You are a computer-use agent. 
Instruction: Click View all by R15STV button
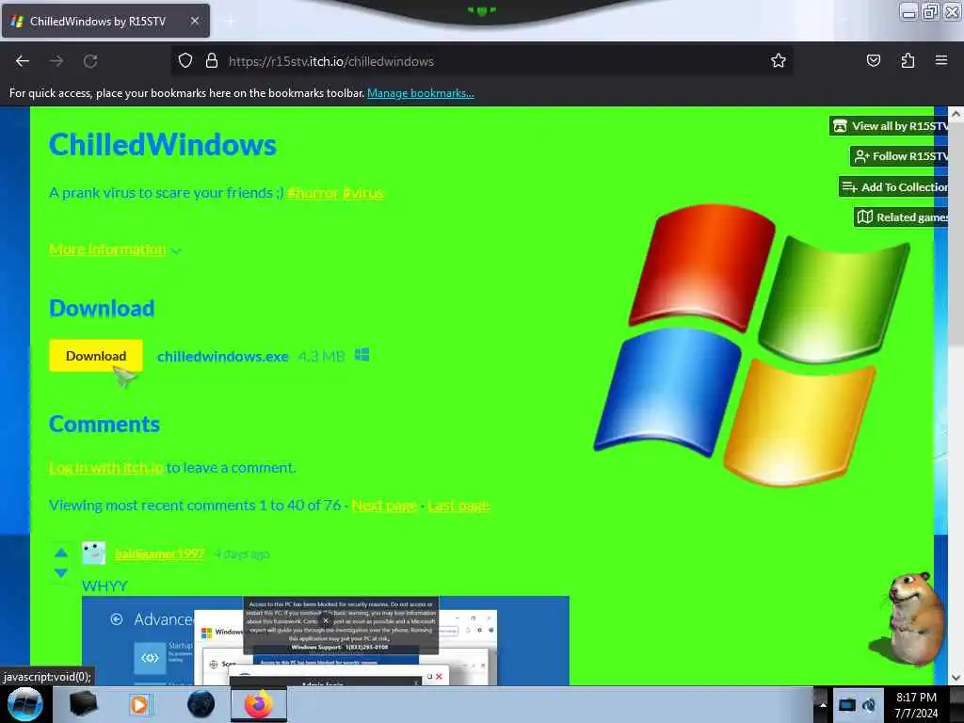[x=889, y=126]
